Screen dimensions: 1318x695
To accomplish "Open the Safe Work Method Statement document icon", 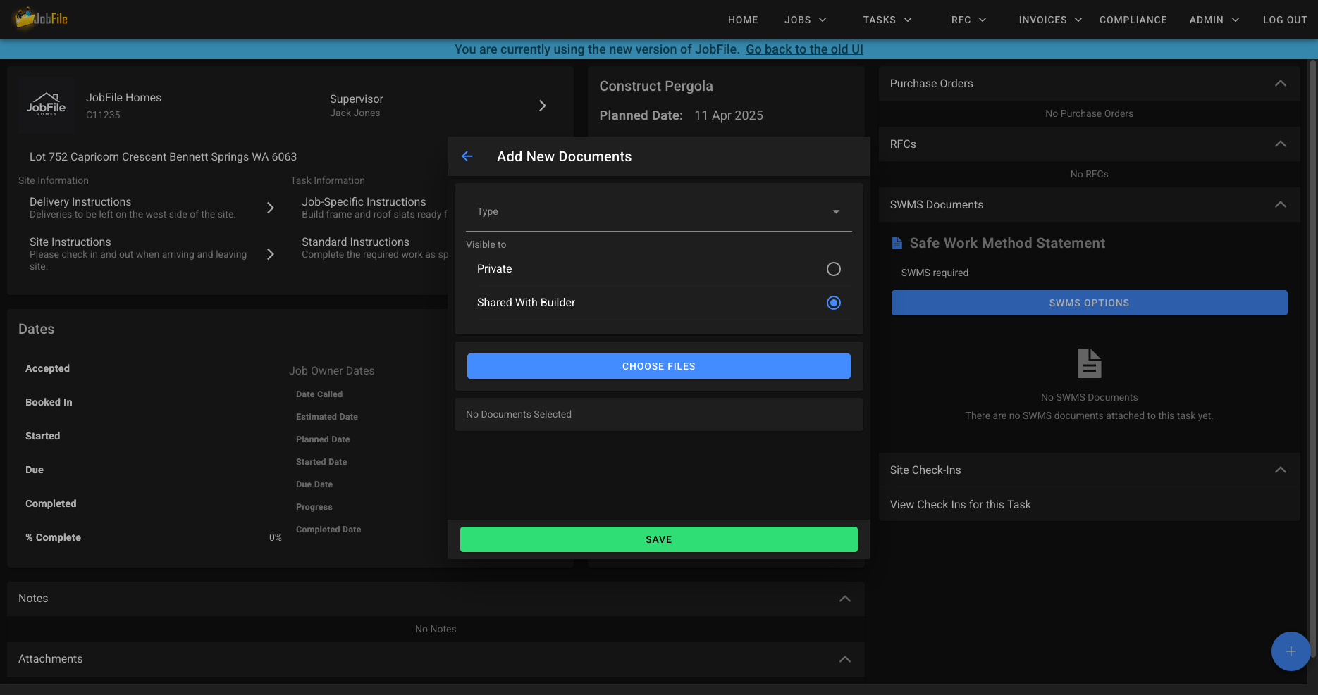I will coord(897,243).
